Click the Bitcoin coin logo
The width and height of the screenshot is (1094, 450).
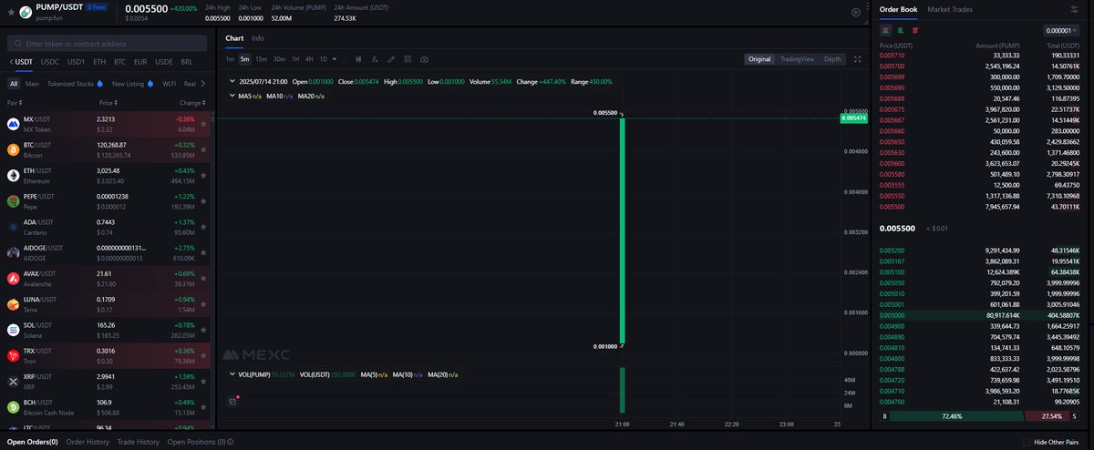click(14, 149)
